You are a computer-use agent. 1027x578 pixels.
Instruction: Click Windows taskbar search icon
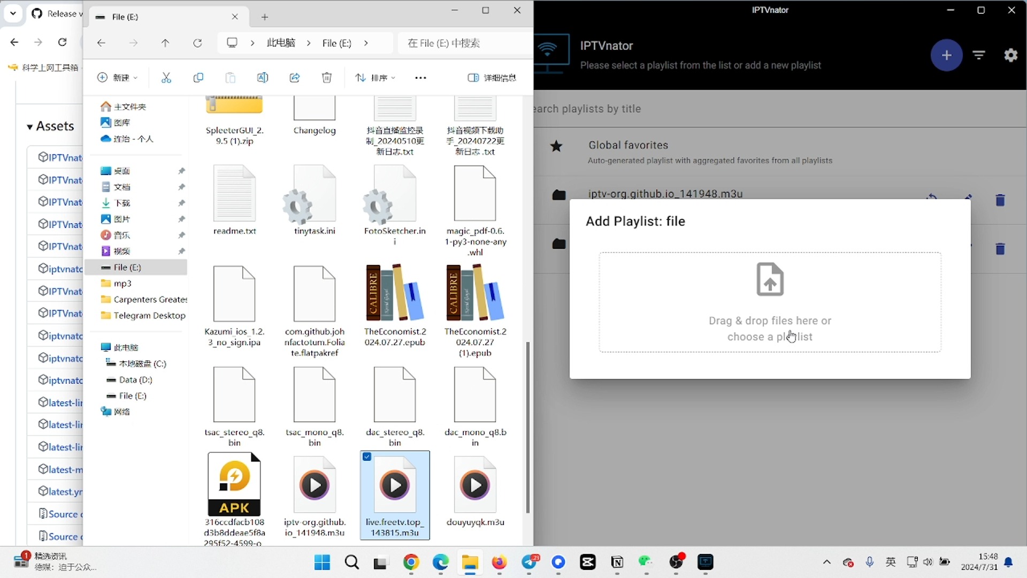pyautogui.click(x=352, y=562)
